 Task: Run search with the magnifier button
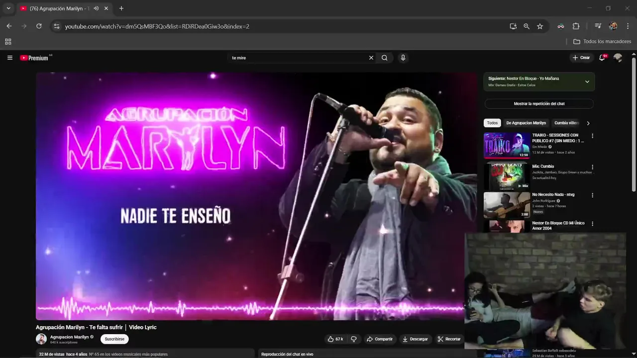point(385,58)
